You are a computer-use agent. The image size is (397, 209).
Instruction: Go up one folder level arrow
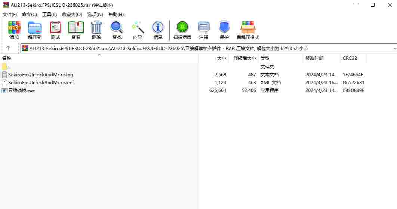pyautogui.click(x=8, y=48)
